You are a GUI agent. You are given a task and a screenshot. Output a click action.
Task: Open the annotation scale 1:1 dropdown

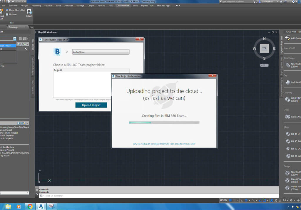coord(285,200)
